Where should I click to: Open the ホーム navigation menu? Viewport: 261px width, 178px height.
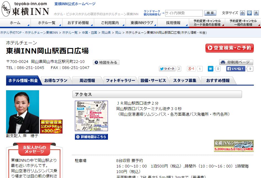point(15,23)
